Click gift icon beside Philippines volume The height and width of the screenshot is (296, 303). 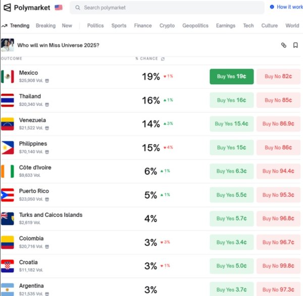[47, 152]
